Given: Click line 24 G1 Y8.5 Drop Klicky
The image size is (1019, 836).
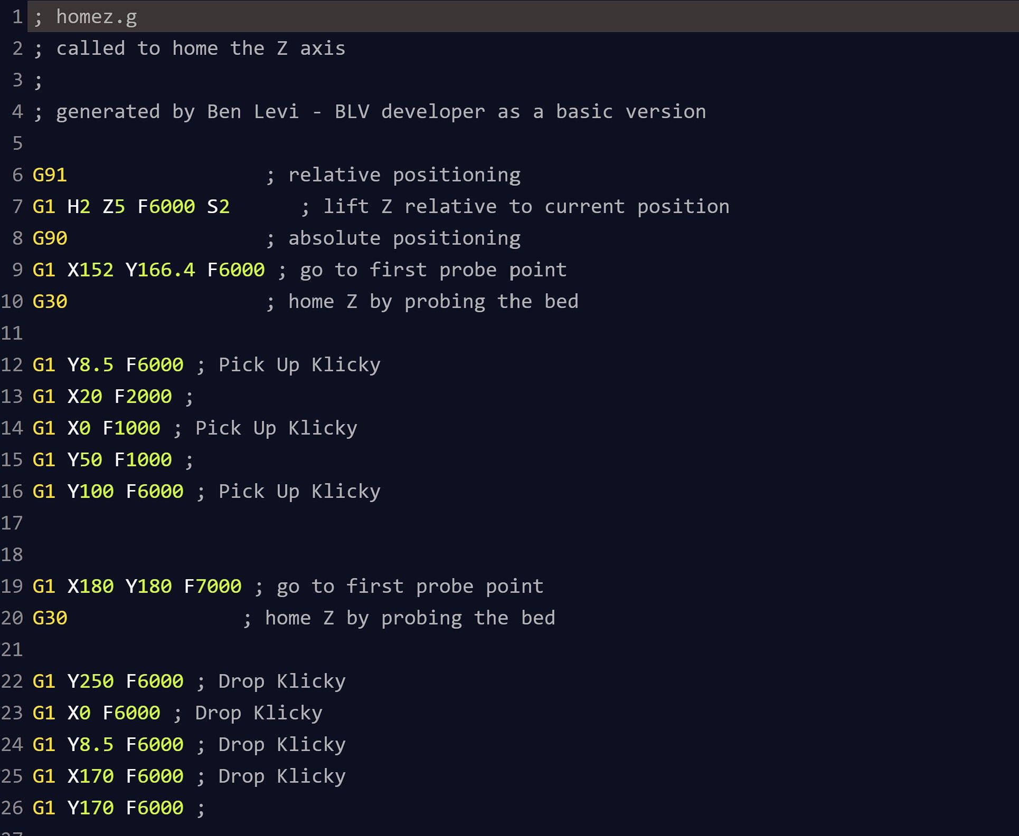Looking at the screenshot, I should [169, 744].
